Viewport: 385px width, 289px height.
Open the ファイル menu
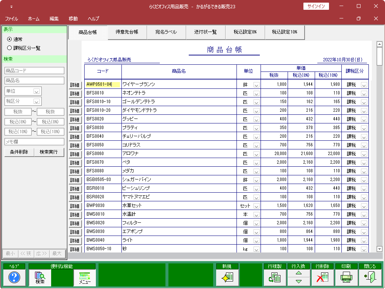point(11,19)
